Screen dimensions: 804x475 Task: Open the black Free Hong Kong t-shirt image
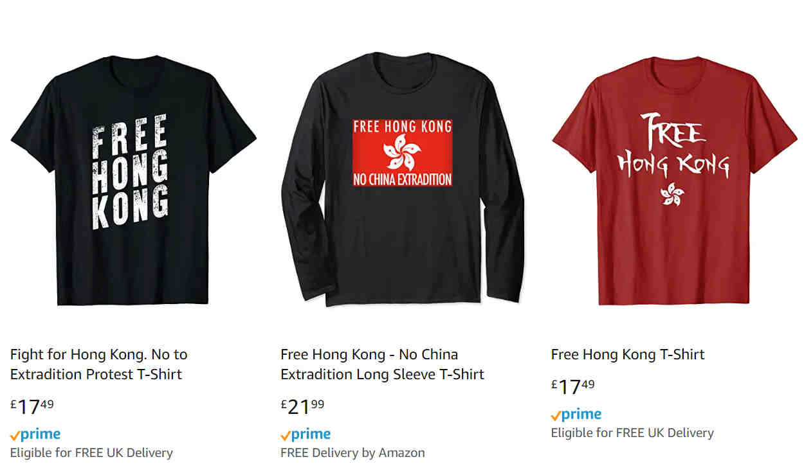[133, 180]
